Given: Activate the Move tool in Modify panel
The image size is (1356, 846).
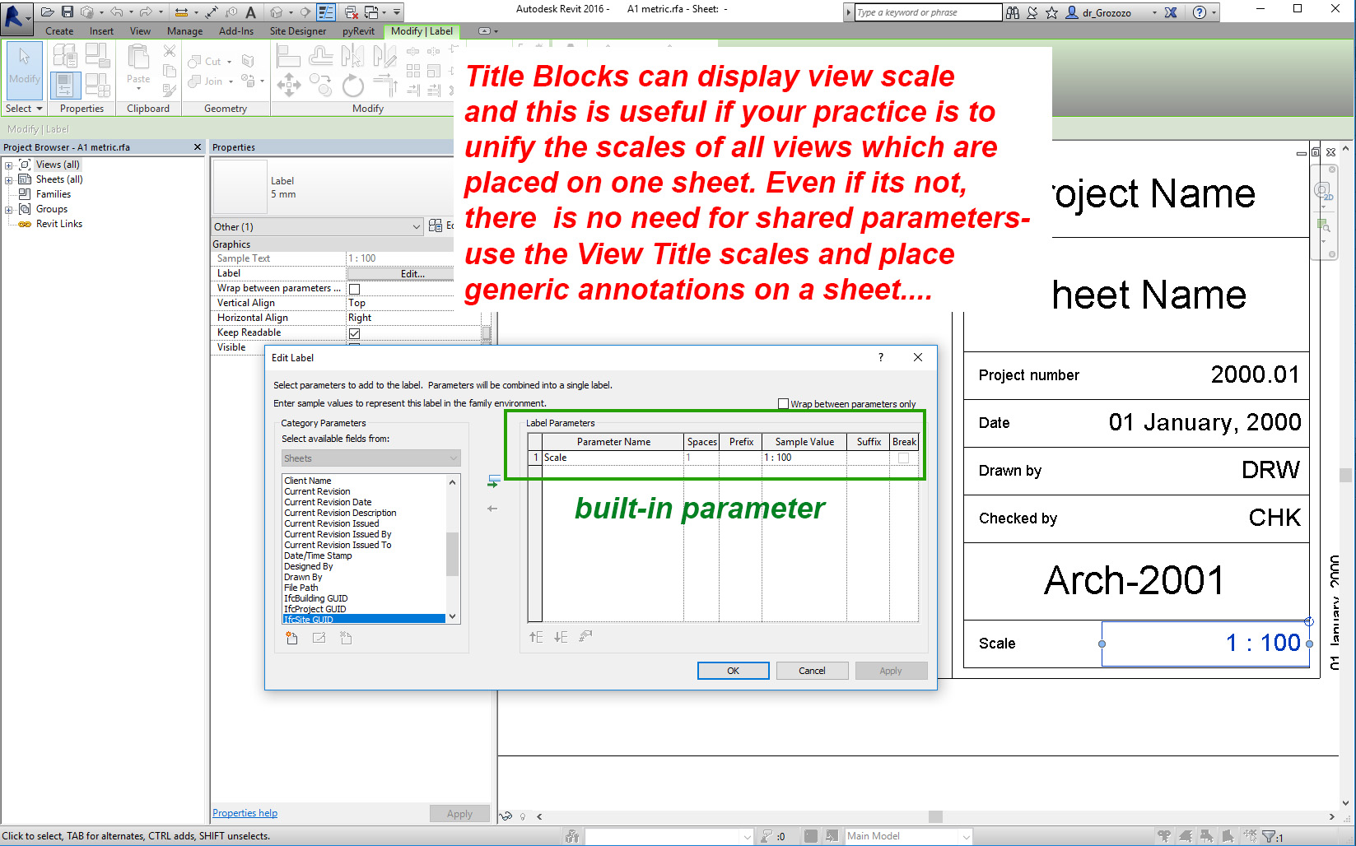Looking at the screenshot, I should point(289,84).
